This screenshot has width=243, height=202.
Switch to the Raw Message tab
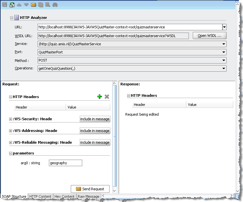88,196
